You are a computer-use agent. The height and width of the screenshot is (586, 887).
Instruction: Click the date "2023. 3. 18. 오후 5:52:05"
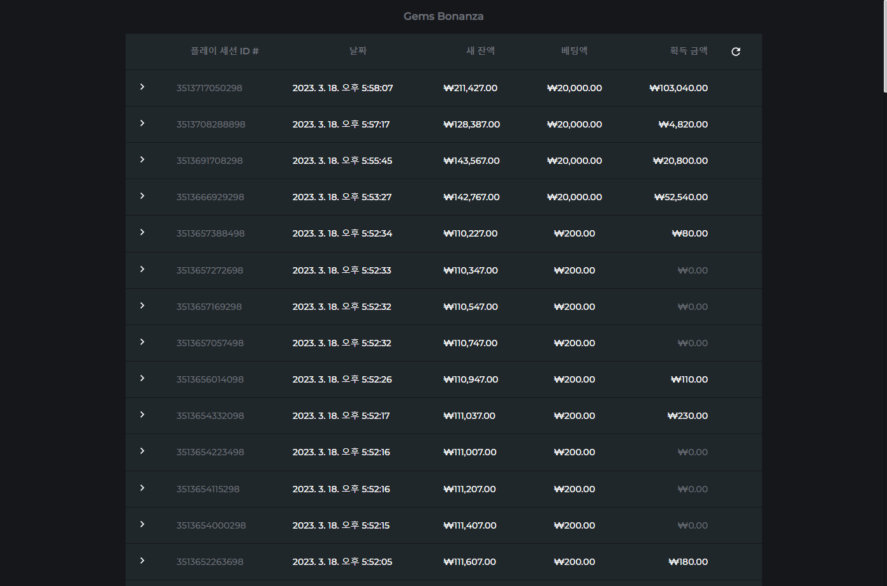(x=342, y=562)
